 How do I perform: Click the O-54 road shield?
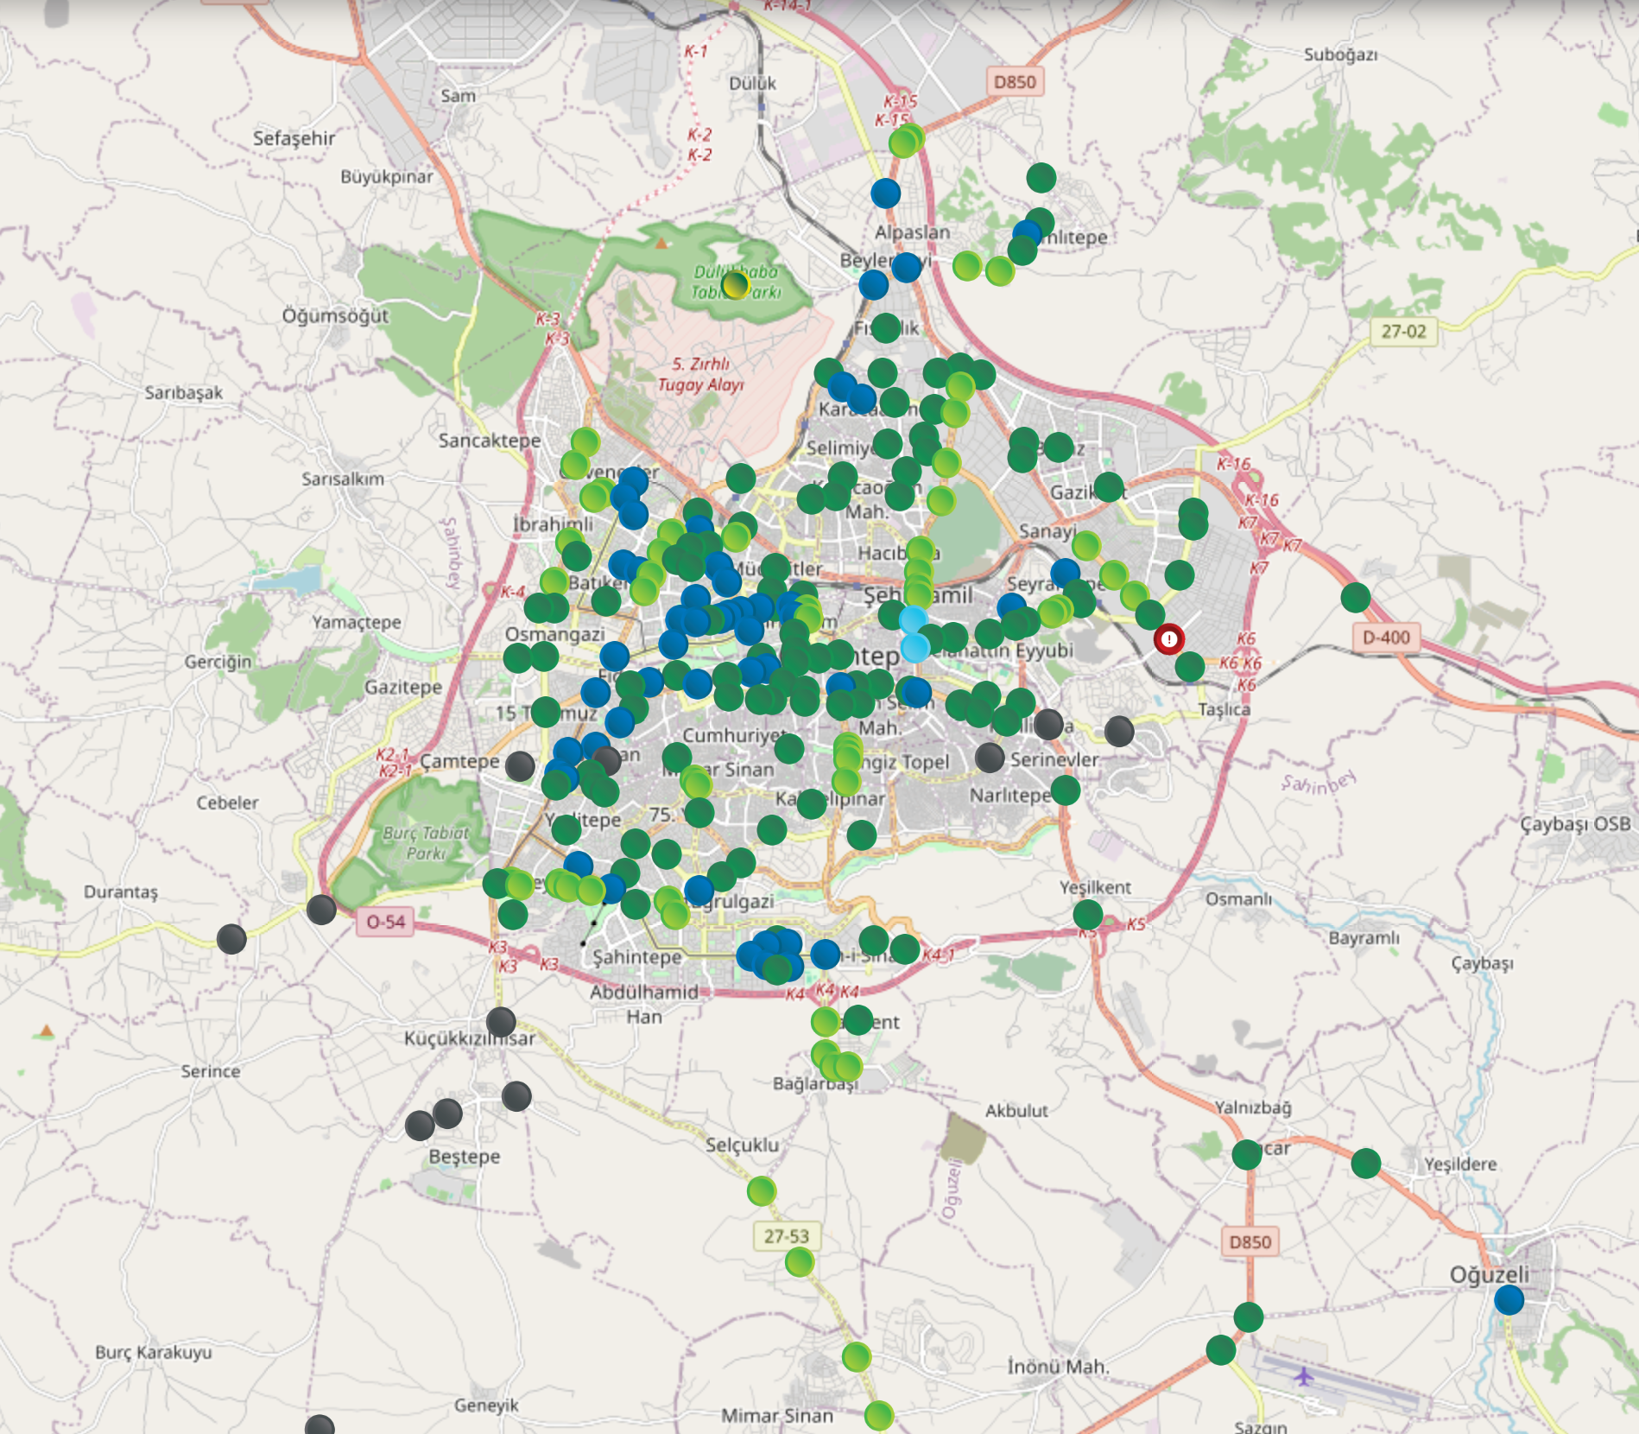pyautogui.click(x=385, y=922)
